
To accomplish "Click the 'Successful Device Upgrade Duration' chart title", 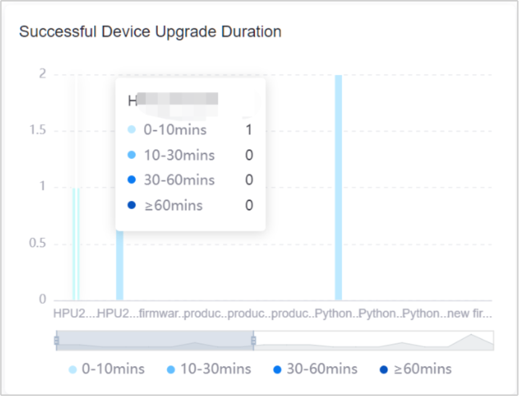I will click(150, 32).
